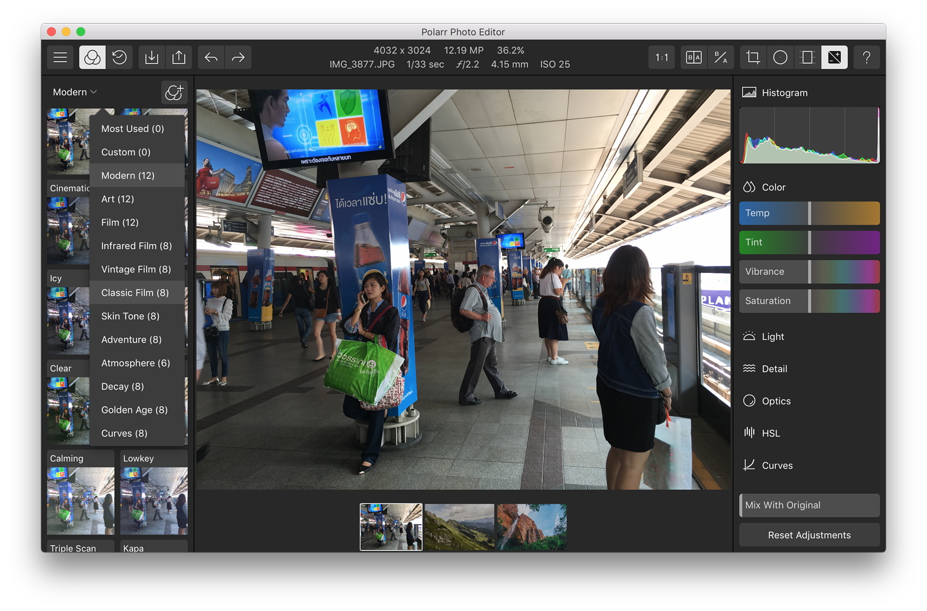The height and width of the screenshot is (611, 927).
Task: Click the export photo icon
Action: click(x=179, y=57)
